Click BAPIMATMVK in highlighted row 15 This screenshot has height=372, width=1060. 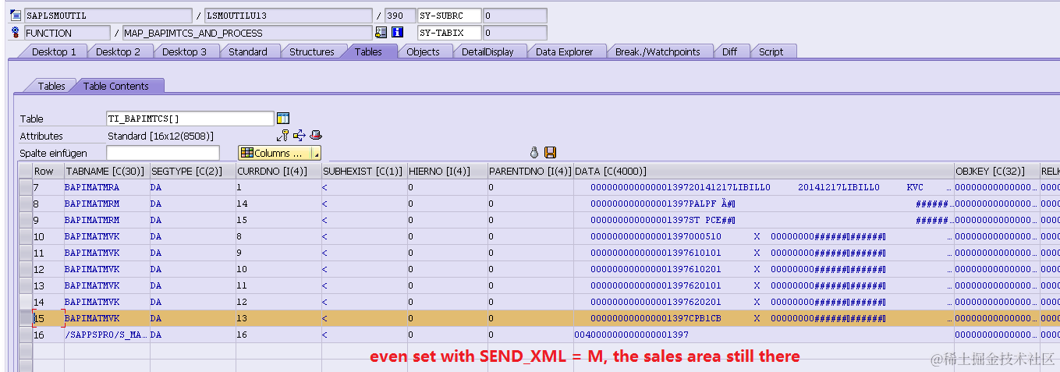(107, 318)
